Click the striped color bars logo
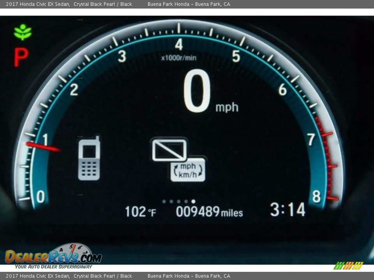 (x=348, y=266)
